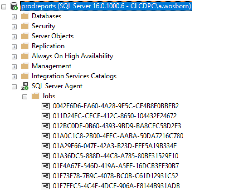Expand the Security node

click(x=14, y=27)
